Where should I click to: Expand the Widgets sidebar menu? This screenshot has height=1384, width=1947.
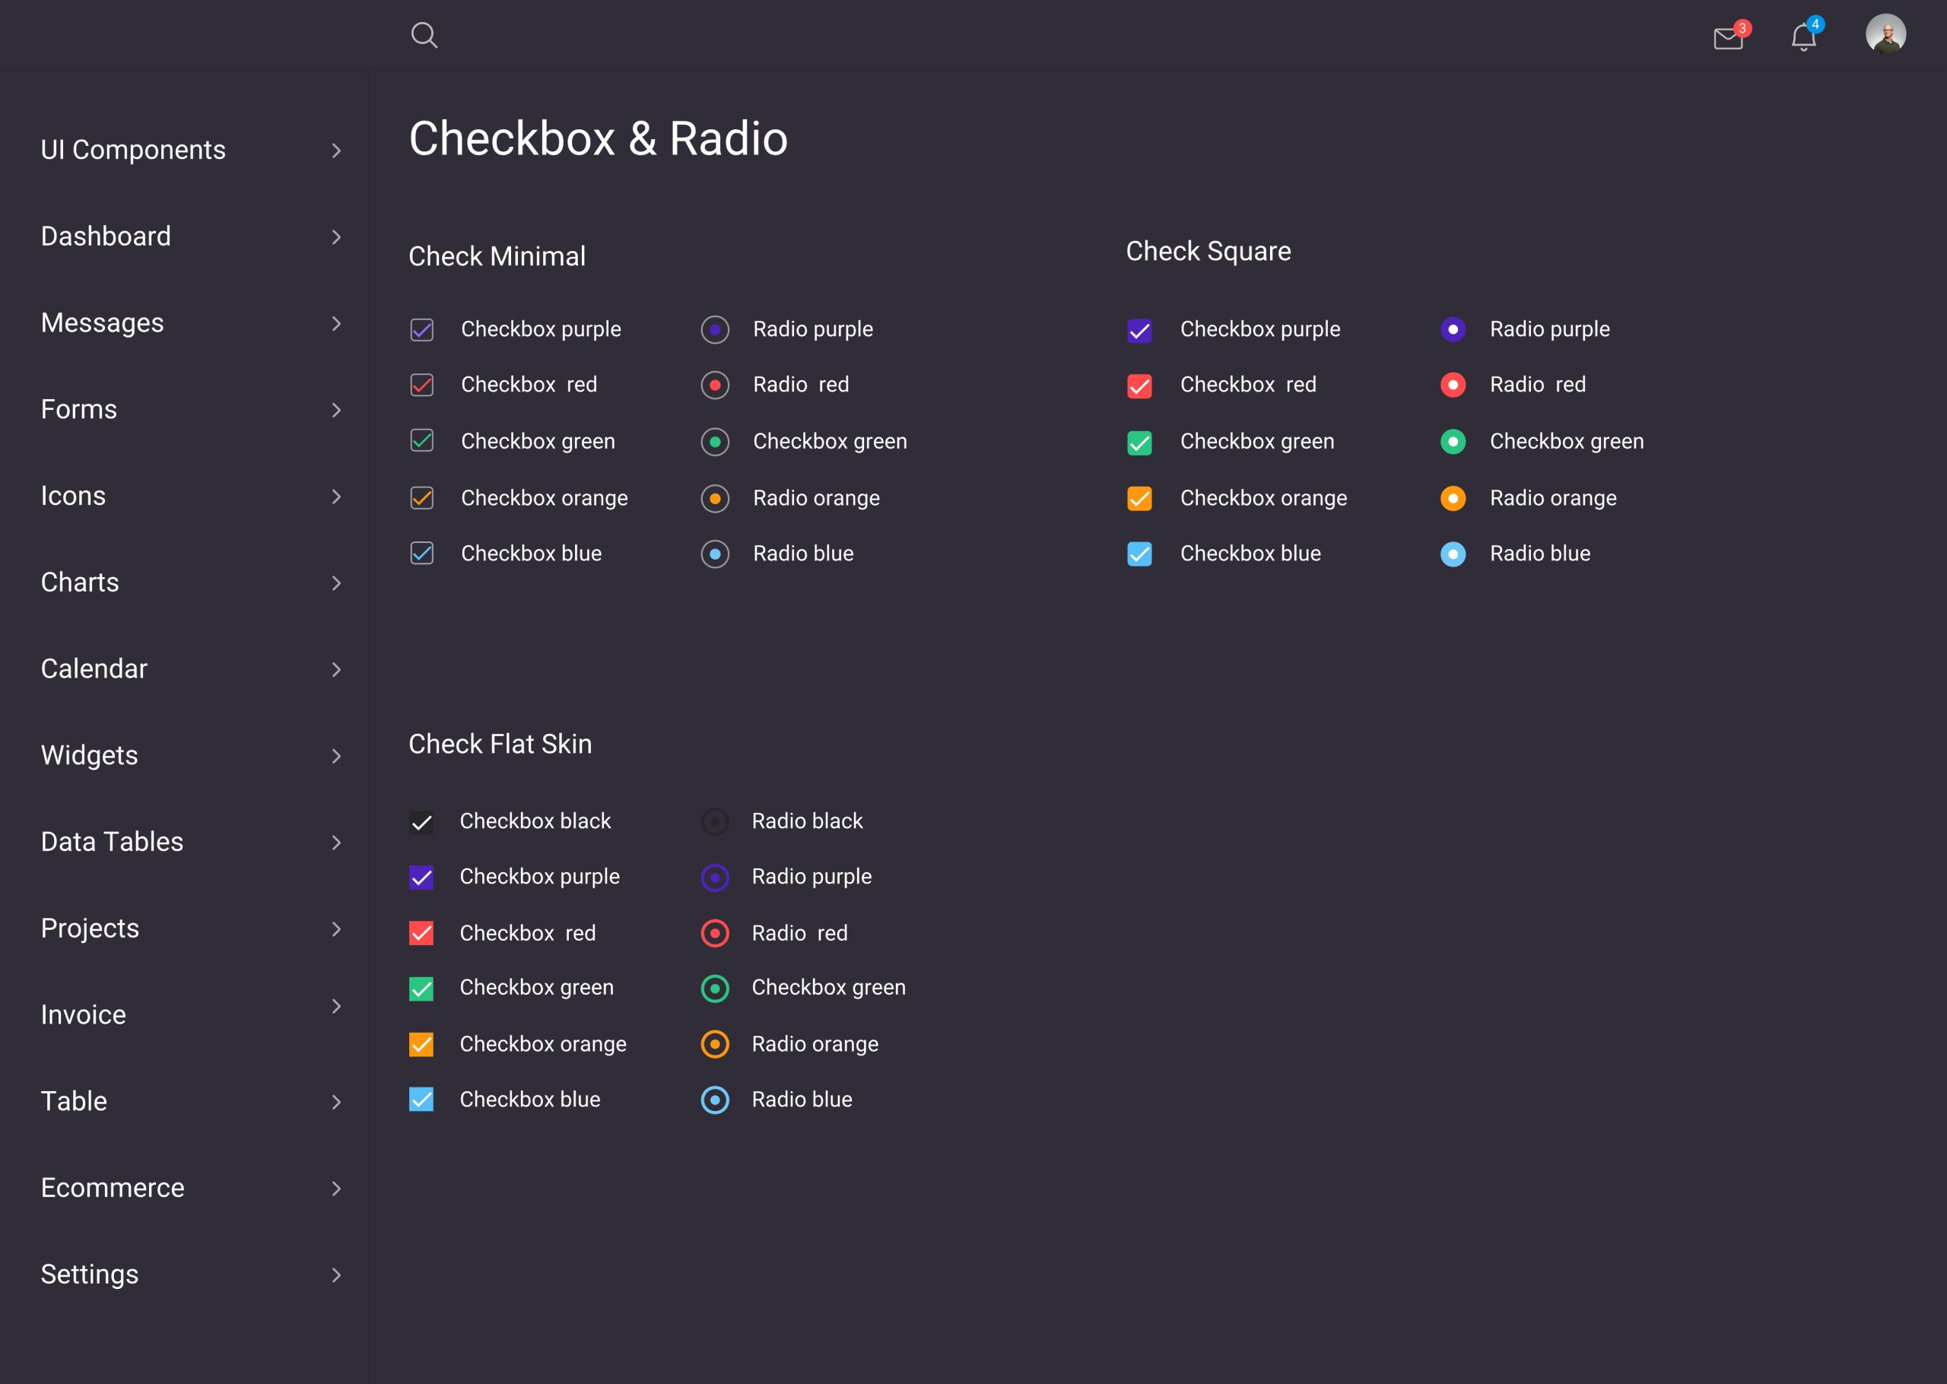187,755
